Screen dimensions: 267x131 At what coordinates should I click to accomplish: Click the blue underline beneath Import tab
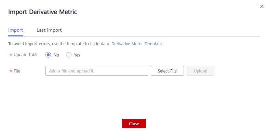15,36
